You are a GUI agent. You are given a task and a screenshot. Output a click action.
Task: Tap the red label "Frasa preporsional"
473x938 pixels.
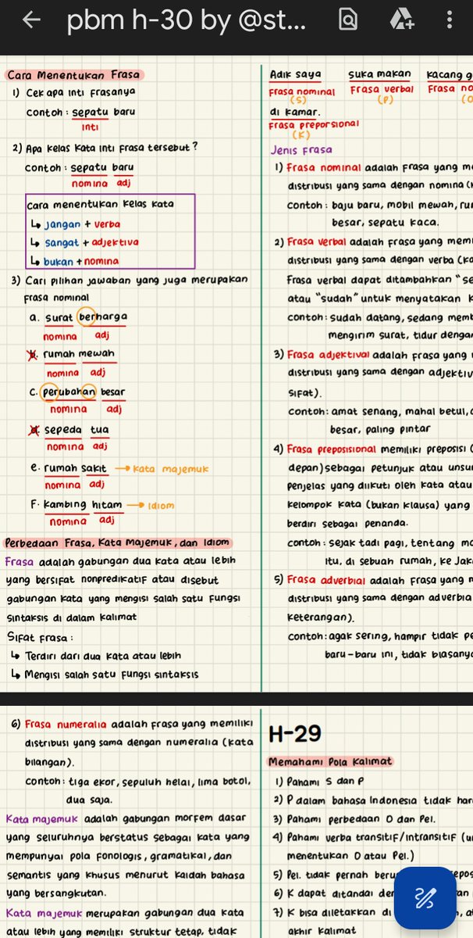pyautogui.click(x=314, y=124)
